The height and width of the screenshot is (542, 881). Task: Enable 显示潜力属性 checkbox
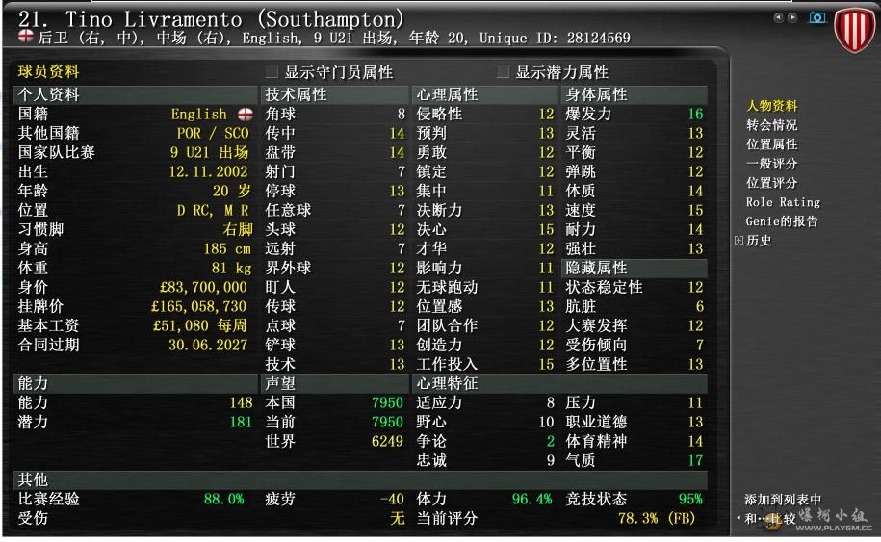[503, 71]
